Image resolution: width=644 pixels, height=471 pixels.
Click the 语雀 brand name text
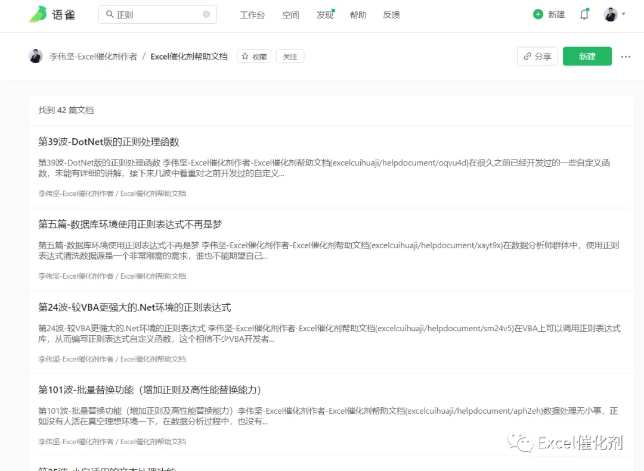click(64, 15)
